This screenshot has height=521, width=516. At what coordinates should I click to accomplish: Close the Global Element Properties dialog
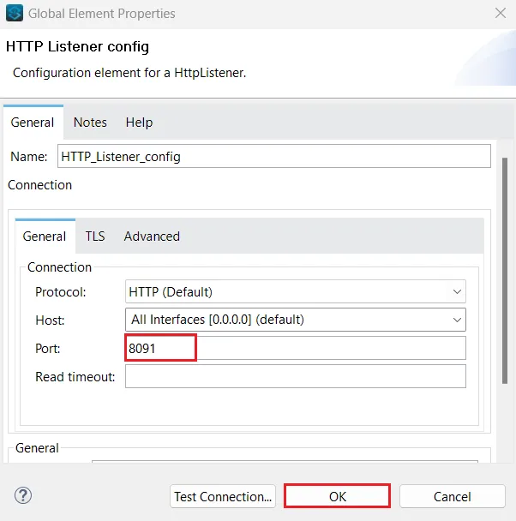[500, 14]
